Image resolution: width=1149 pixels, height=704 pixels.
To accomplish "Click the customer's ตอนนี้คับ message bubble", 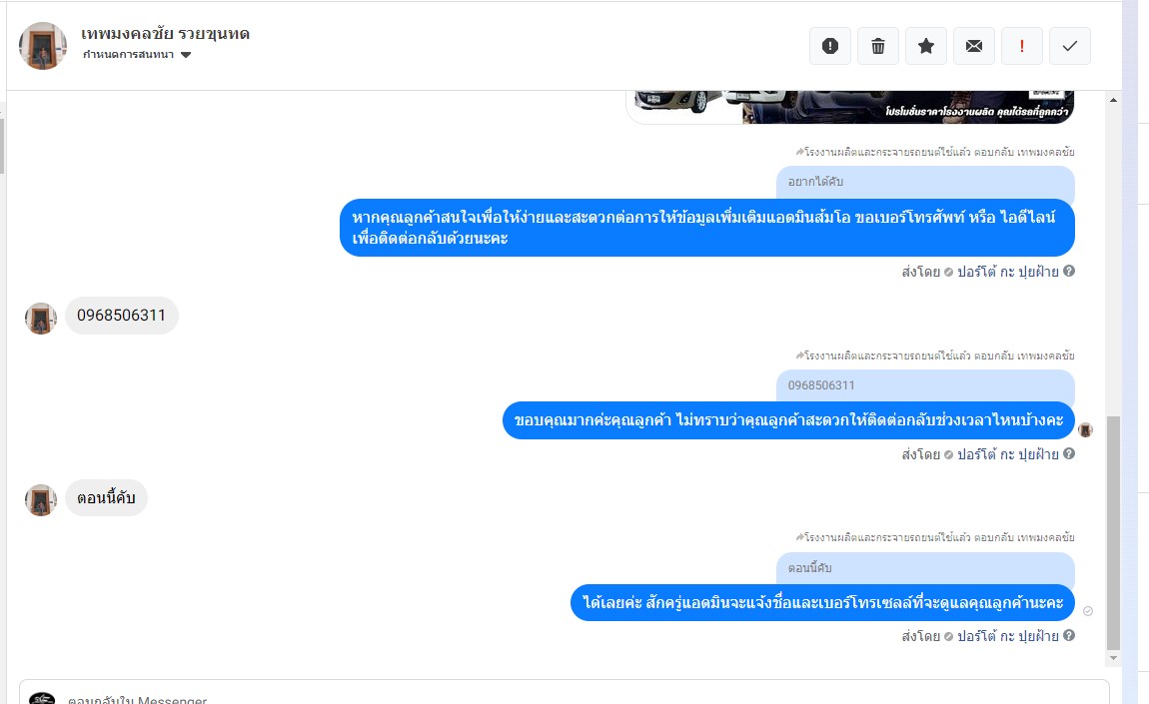I will click(x=106, y=498).
